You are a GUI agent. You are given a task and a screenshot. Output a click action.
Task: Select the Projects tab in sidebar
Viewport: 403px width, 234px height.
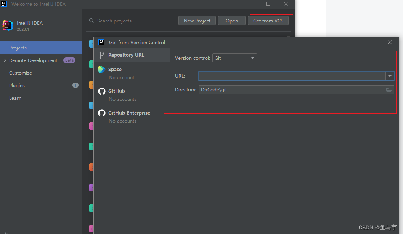pos(41,48)
